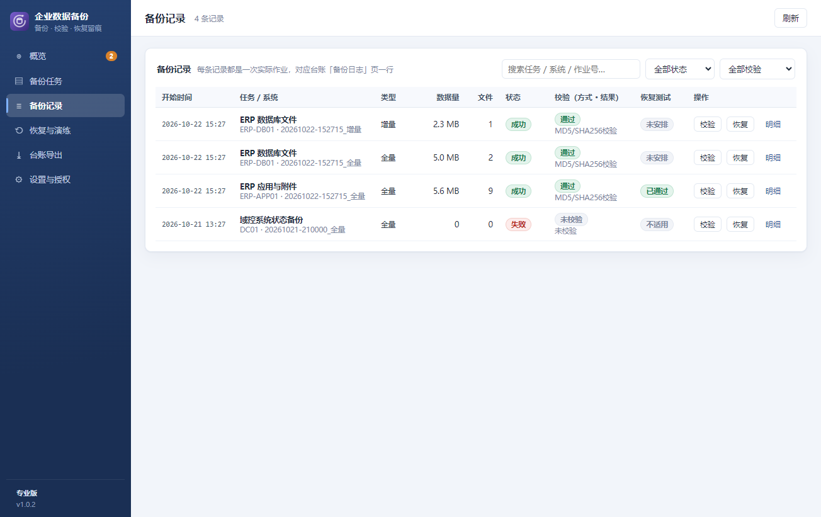Open the 全部状态 status filter dropdown
The width and height of the screenshot is (821, 517).
click(680, 69)
